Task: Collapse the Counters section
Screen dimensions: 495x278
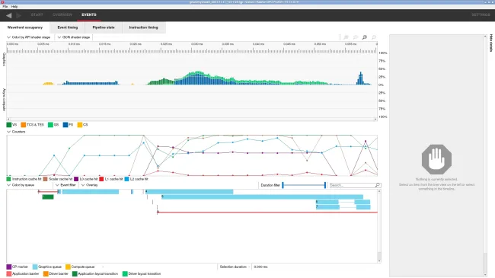Action: point(16,132)
